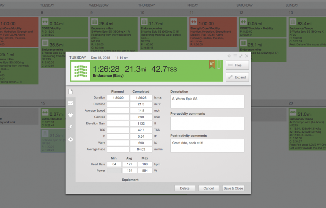Open the clock time tab icon
The height and width of the screenshot is (208, 326).
click(x=70, y=139)
